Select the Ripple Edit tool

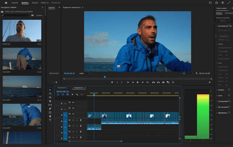point(50,97)
